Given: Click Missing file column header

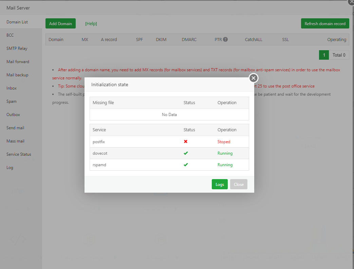Looking at the screenshot, I should [x=103, y=103].
